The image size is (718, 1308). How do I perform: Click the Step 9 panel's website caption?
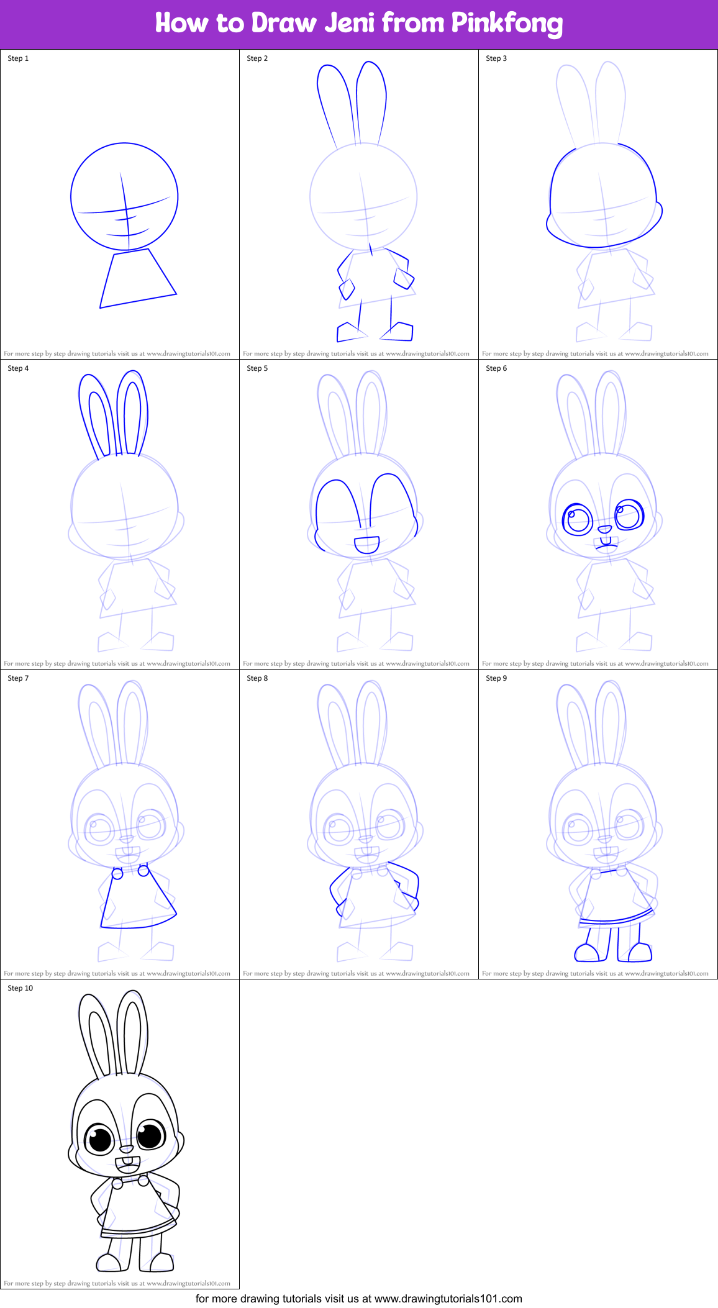tap(595, 973)
